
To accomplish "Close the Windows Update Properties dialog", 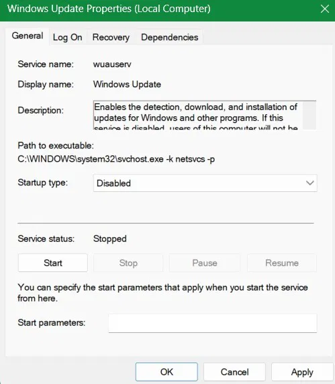I will point(325,9).
